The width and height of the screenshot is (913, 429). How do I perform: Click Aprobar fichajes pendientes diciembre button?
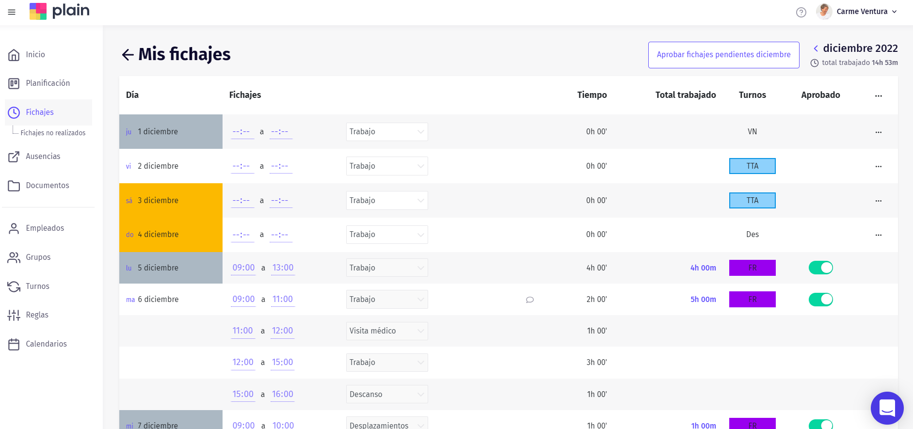click(x=723, y=55)
